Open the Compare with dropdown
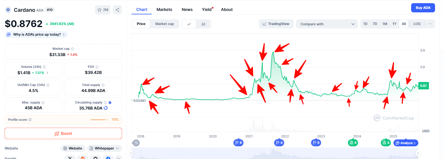This screenshot has width=444, height=159. [x=327, y=24]
